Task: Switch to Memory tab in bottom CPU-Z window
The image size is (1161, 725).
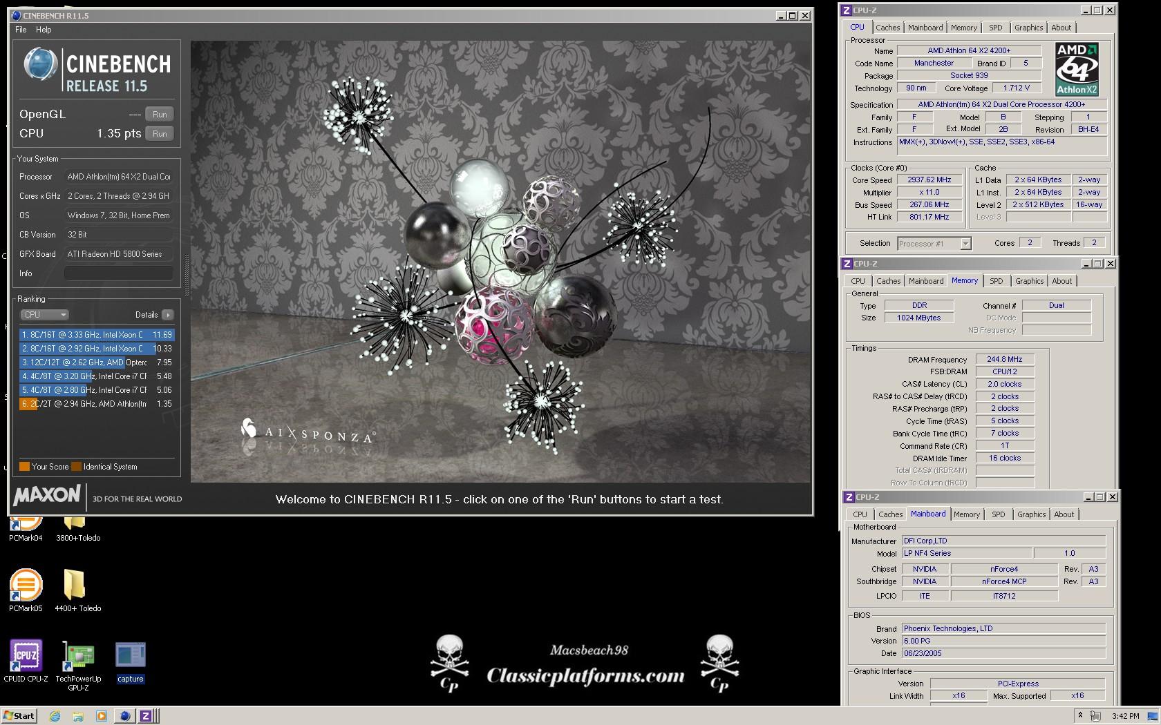Action: pos(967,514)
